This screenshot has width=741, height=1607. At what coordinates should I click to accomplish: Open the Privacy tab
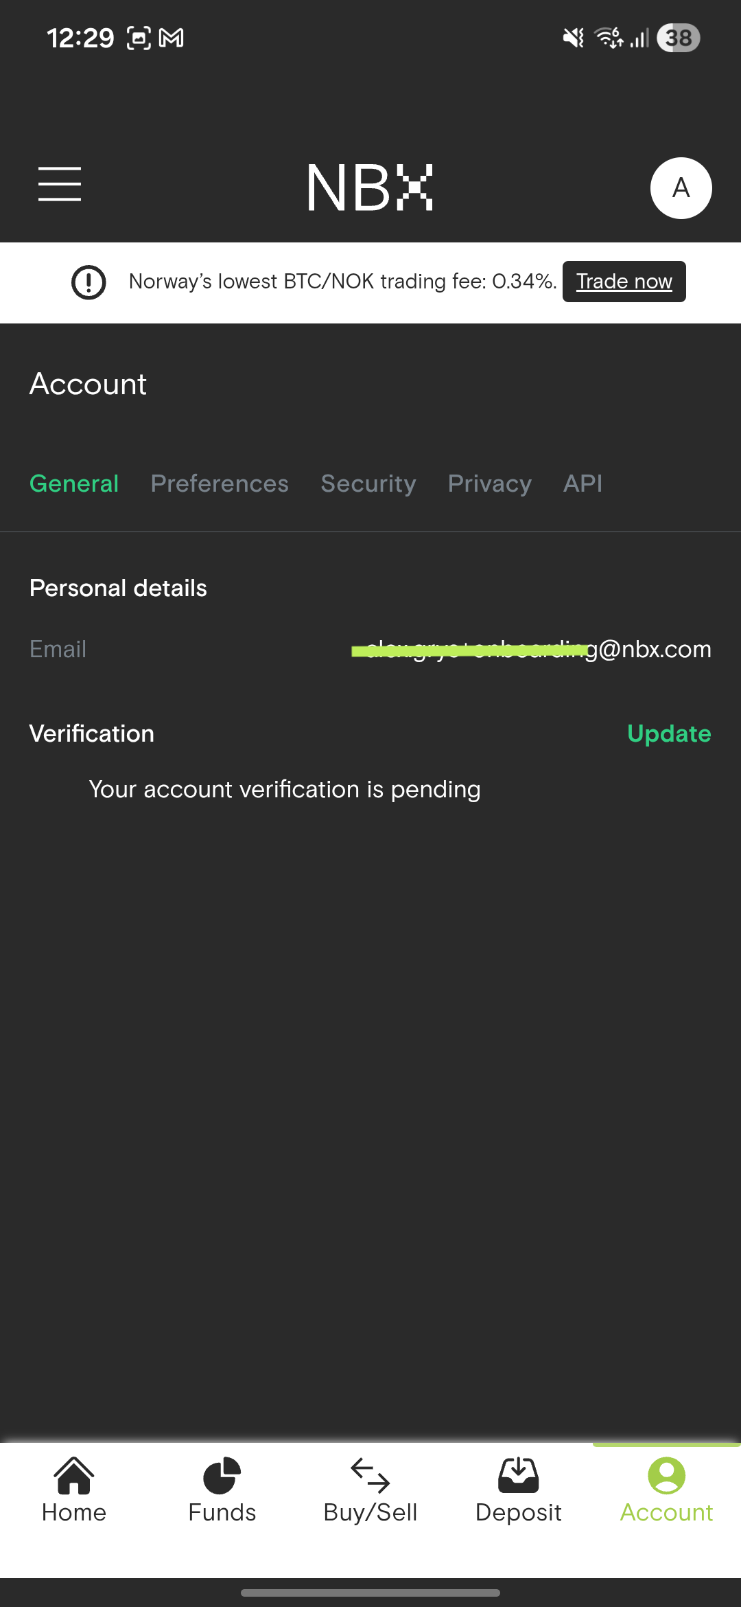point(490,483)
